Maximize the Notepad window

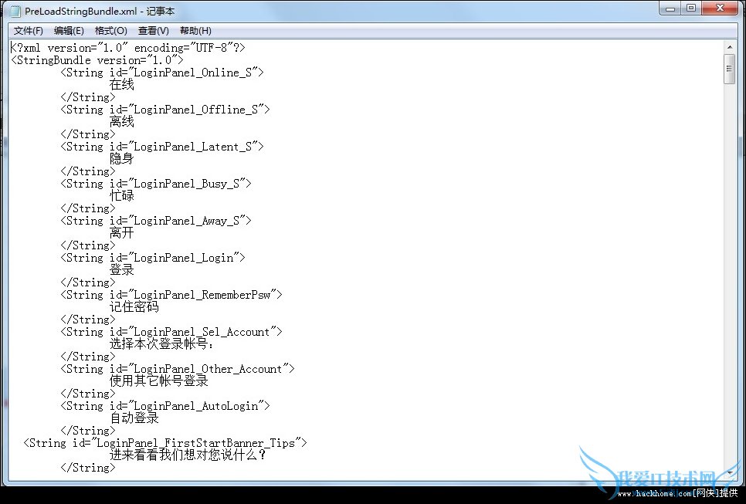(691, 8)
